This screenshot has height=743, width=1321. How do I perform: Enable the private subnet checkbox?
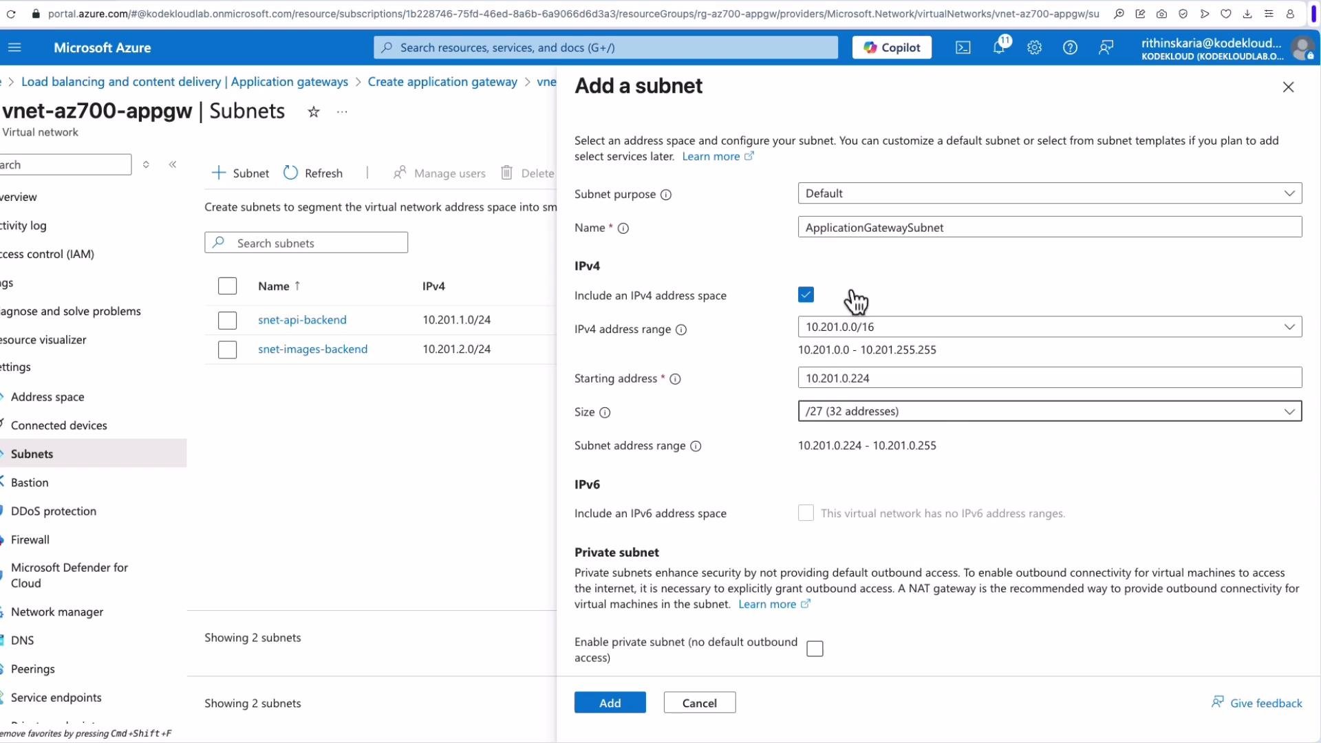pyautogui.click(x=815, y=649)
